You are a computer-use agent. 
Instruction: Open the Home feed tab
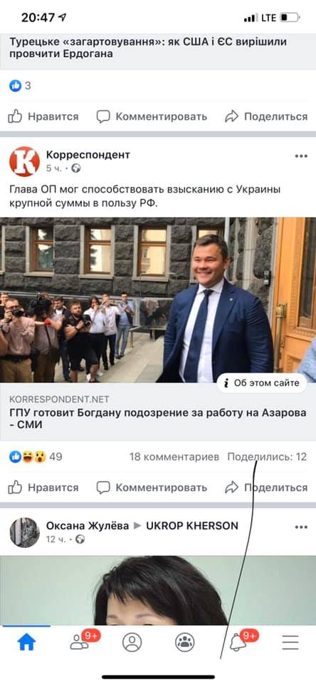pyautogui.click(x=26, y=642)
